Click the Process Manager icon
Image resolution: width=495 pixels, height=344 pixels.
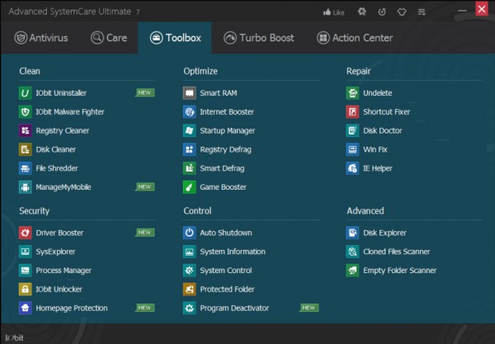pos(26,271)
